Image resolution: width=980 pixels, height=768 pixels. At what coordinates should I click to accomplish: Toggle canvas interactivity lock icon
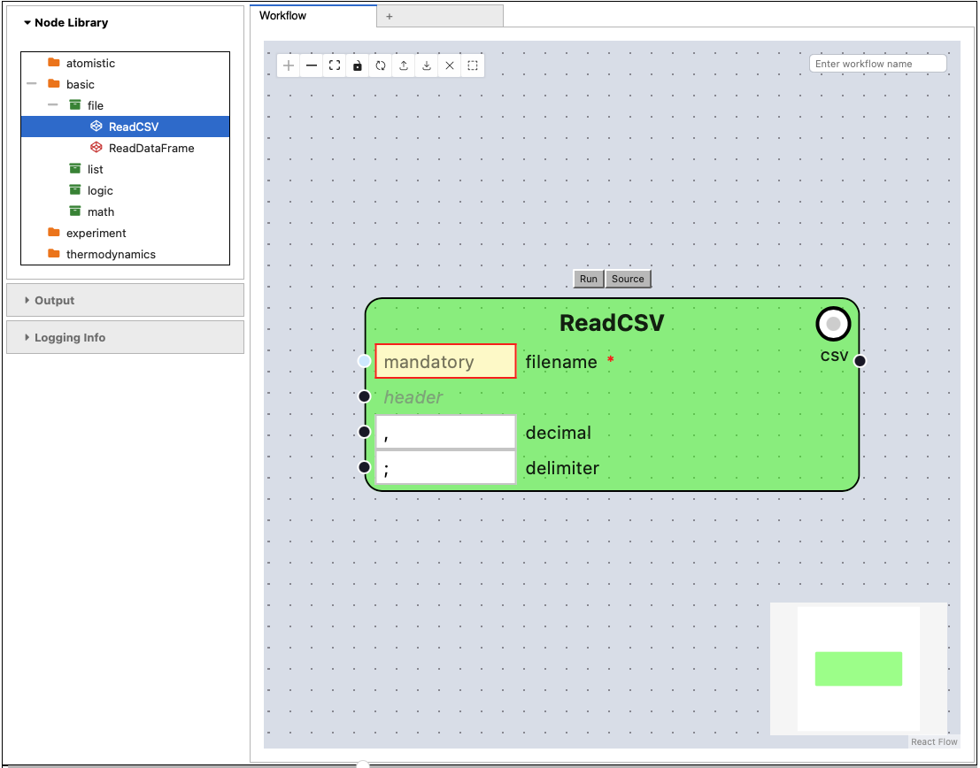click(x=358, y=65)
